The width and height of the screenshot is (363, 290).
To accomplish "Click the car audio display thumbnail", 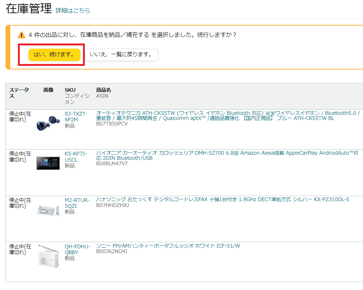I will click(x=48, y=163).
